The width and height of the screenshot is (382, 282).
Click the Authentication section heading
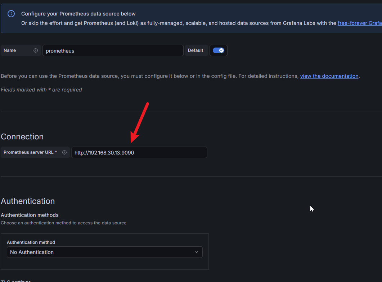tap(28, 201)
